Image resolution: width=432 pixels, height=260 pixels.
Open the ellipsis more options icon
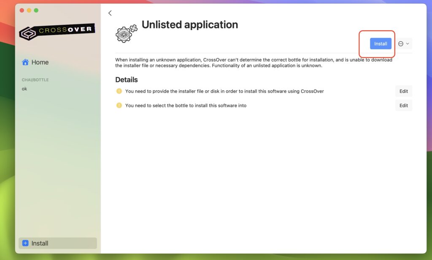point(401,44)
